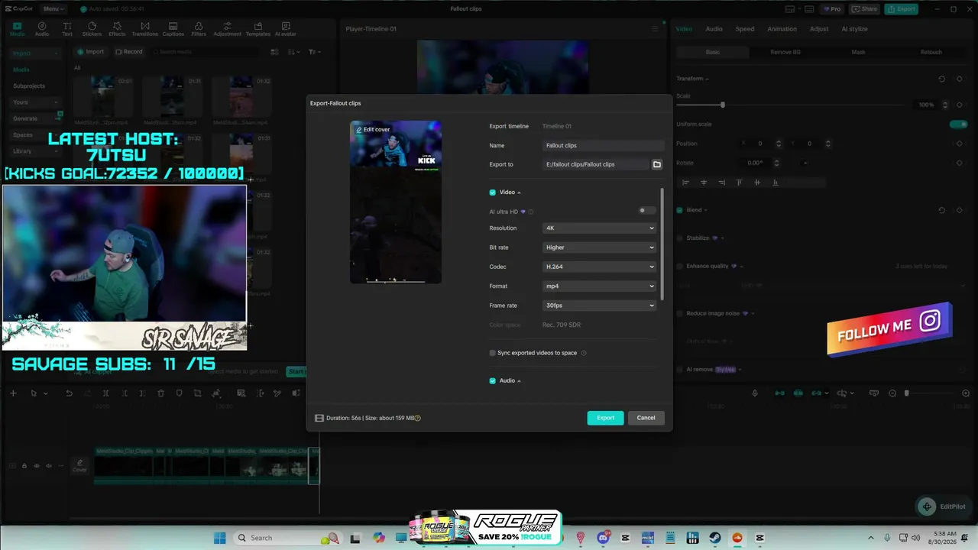The width and height of the screenshot is (978, 550).
Task: Click the folder icon beside Export to path
Action: coord(656,164)
